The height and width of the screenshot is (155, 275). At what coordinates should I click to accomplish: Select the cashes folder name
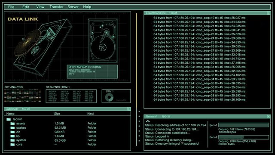[21, 128]
